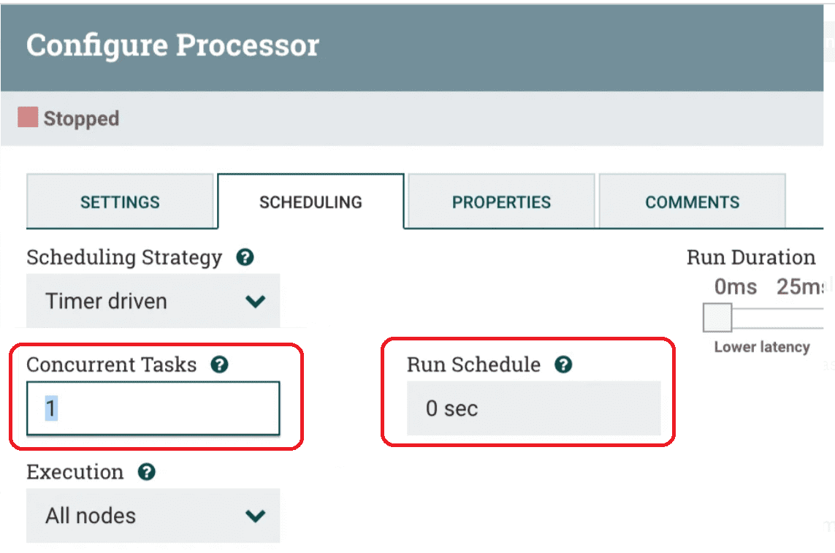Select the SCHEDULING tab
The width and height of the screenshot is (835, 553).
[310, 202]
